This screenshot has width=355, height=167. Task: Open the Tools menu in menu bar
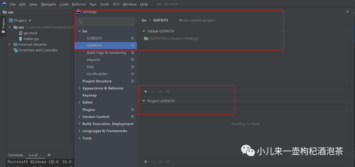coord(105,4)
